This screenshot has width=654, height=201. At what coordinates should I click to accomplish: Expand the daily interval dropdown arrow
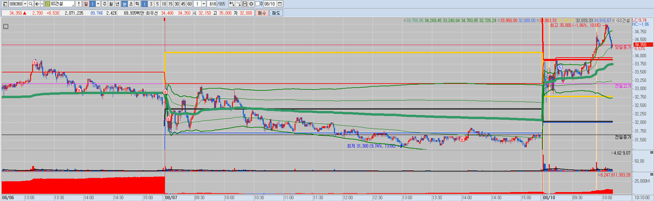pyautogui.click(x=98, y=4)
